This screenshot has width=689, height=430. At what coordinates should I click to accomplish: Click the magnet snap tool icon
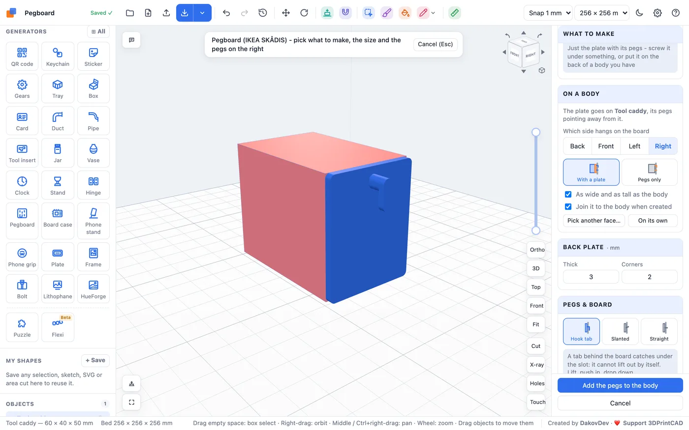(345, 13)
